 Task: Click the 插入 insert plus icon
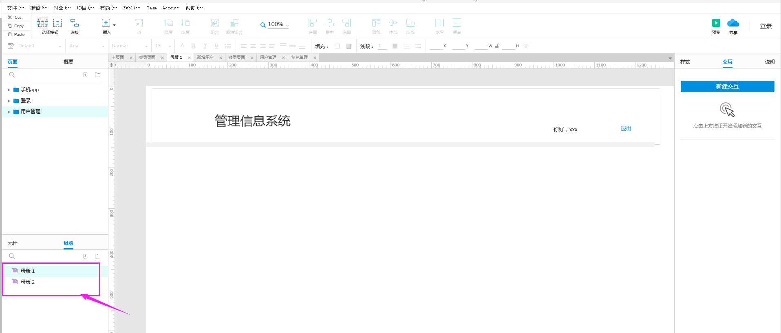pos(106,23)
